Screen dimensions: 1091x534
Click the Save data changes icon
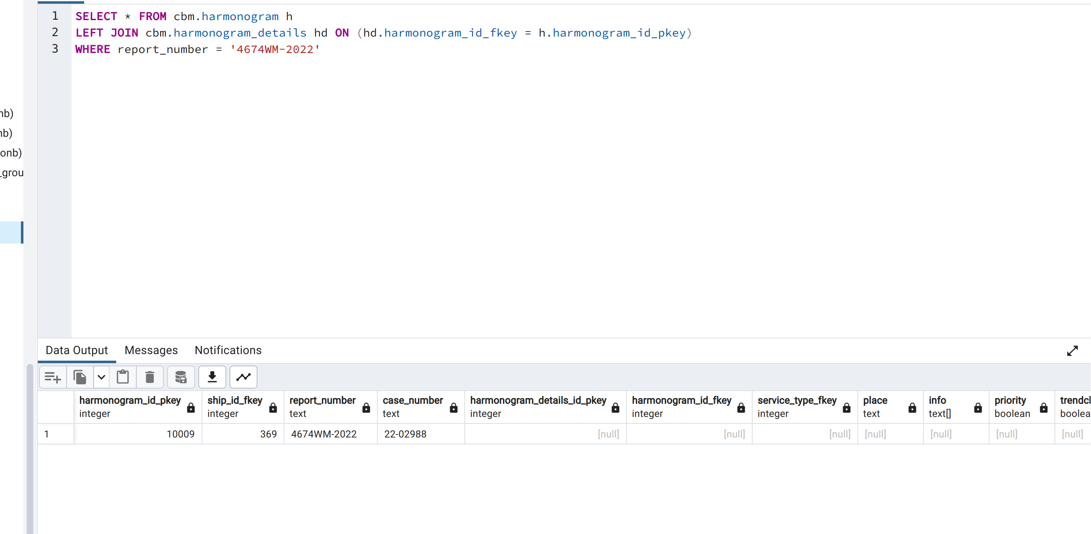[x=181, y=377]
